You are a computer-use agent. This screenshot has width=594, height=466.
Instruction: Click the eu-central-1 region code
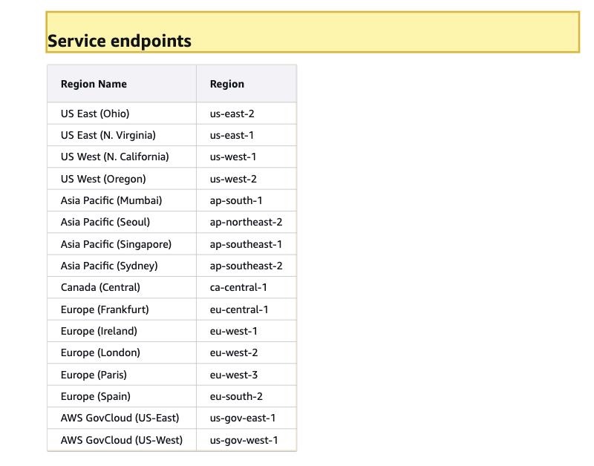pyautogui.click(x=239, y=309)
